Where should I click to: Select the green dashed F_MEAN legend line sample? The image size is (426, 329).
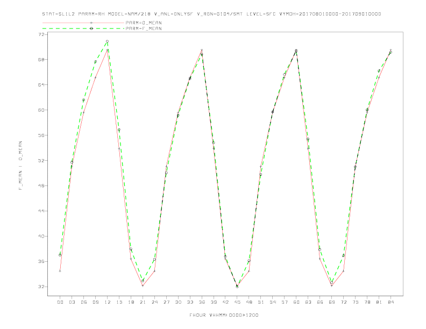[83, 28]
